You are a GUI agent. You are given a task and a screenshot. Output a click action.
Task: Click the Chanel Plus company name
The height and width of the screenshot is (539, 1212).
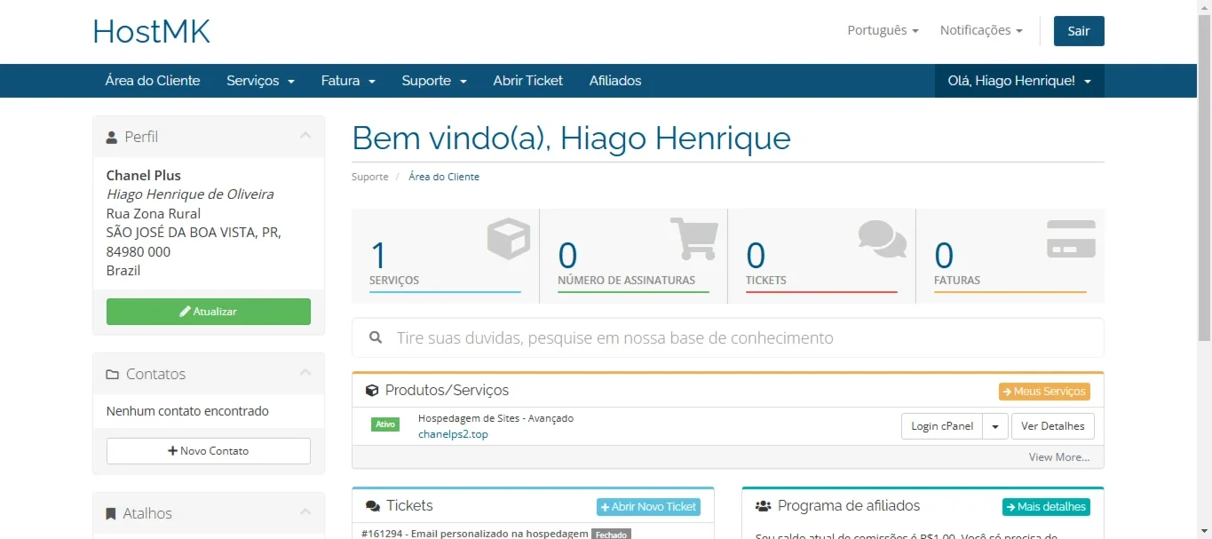(x=144, y=175)
